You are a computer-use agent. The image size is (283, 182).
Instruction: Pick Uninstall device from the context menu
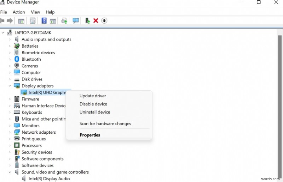point(94,112)
